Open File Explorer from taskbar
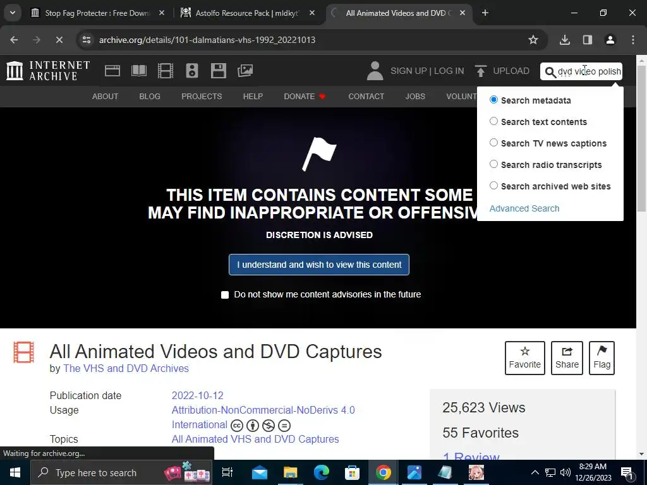This screenshot has height=485, width=647. [290, 472]
